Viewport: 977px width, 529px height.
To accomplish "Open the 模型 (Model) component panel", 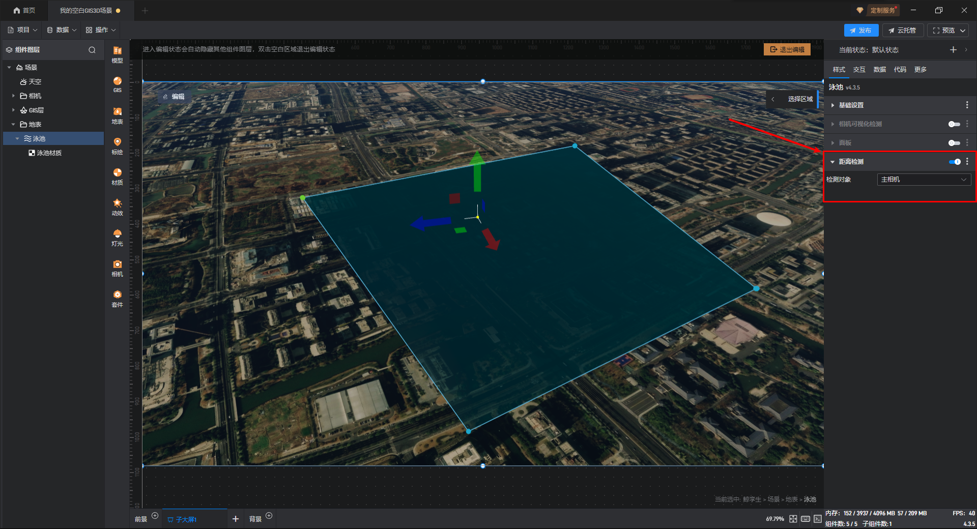I will click(x=117, y=54).
